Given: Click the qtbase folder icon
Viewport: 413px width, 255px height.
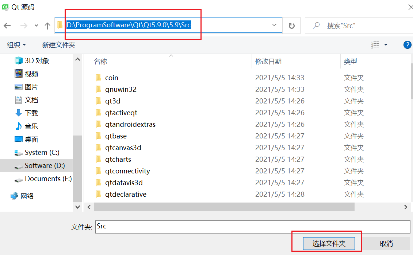Looking at the screenshot, I should point(98,136).
